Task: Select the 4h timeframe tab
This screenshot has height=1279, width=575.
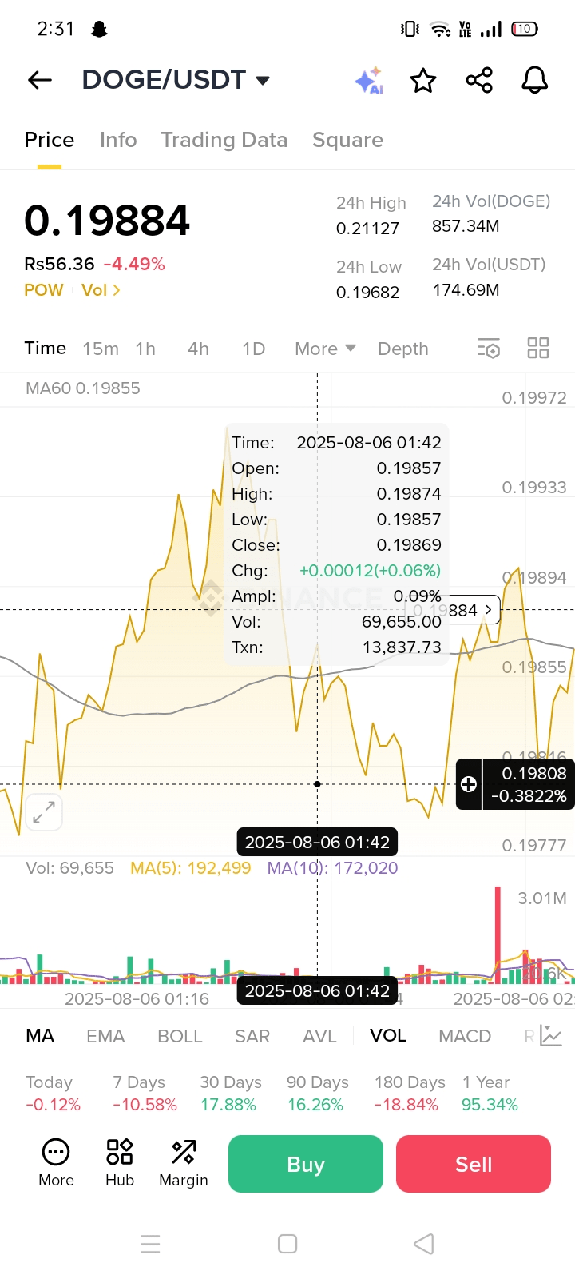Action: point(198,349)
